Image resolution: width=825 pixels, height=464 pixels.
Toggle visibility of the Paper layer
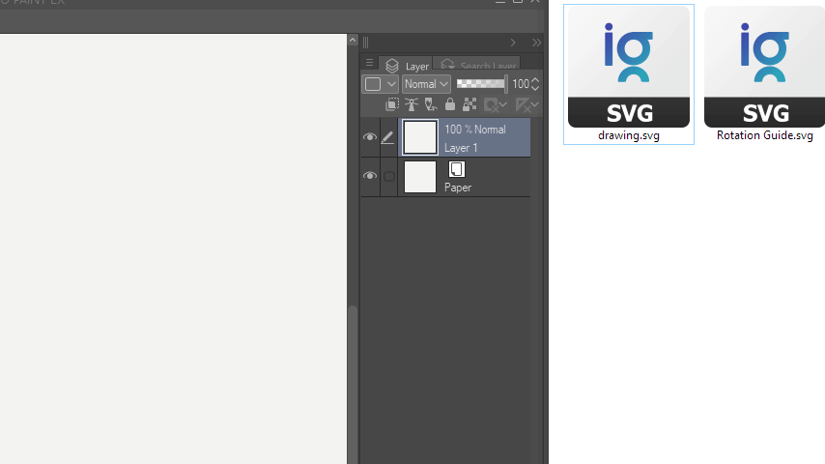(x=370, y=177)
